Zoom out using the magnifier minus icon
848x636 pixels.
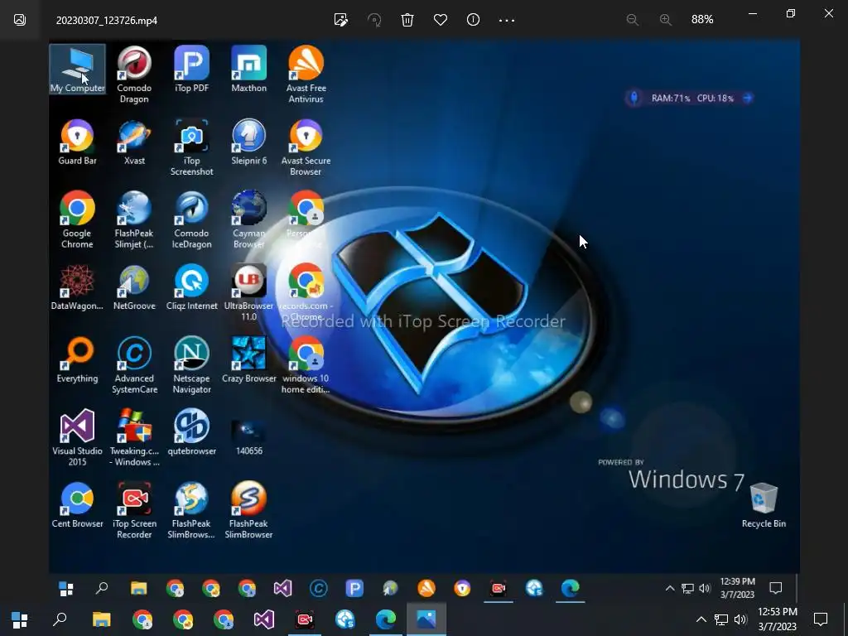click(x=632, y=20)
